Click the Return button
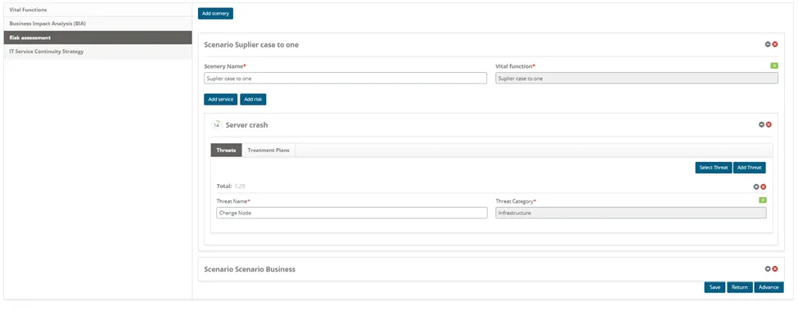Screen dimensions: 798x310 pos(739,287)
